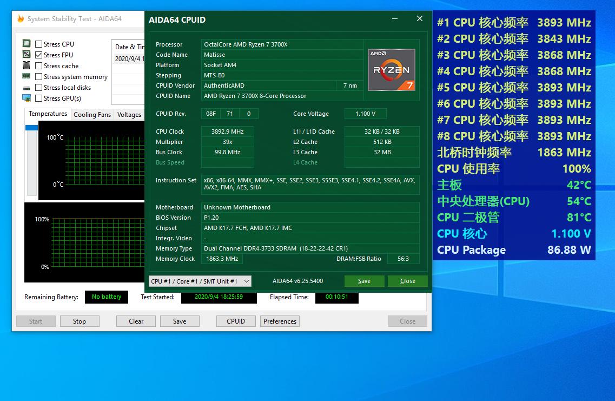Click the Stop button
Image resolution: width=615 pixels, height=401 pixels.
pos(80,321)
